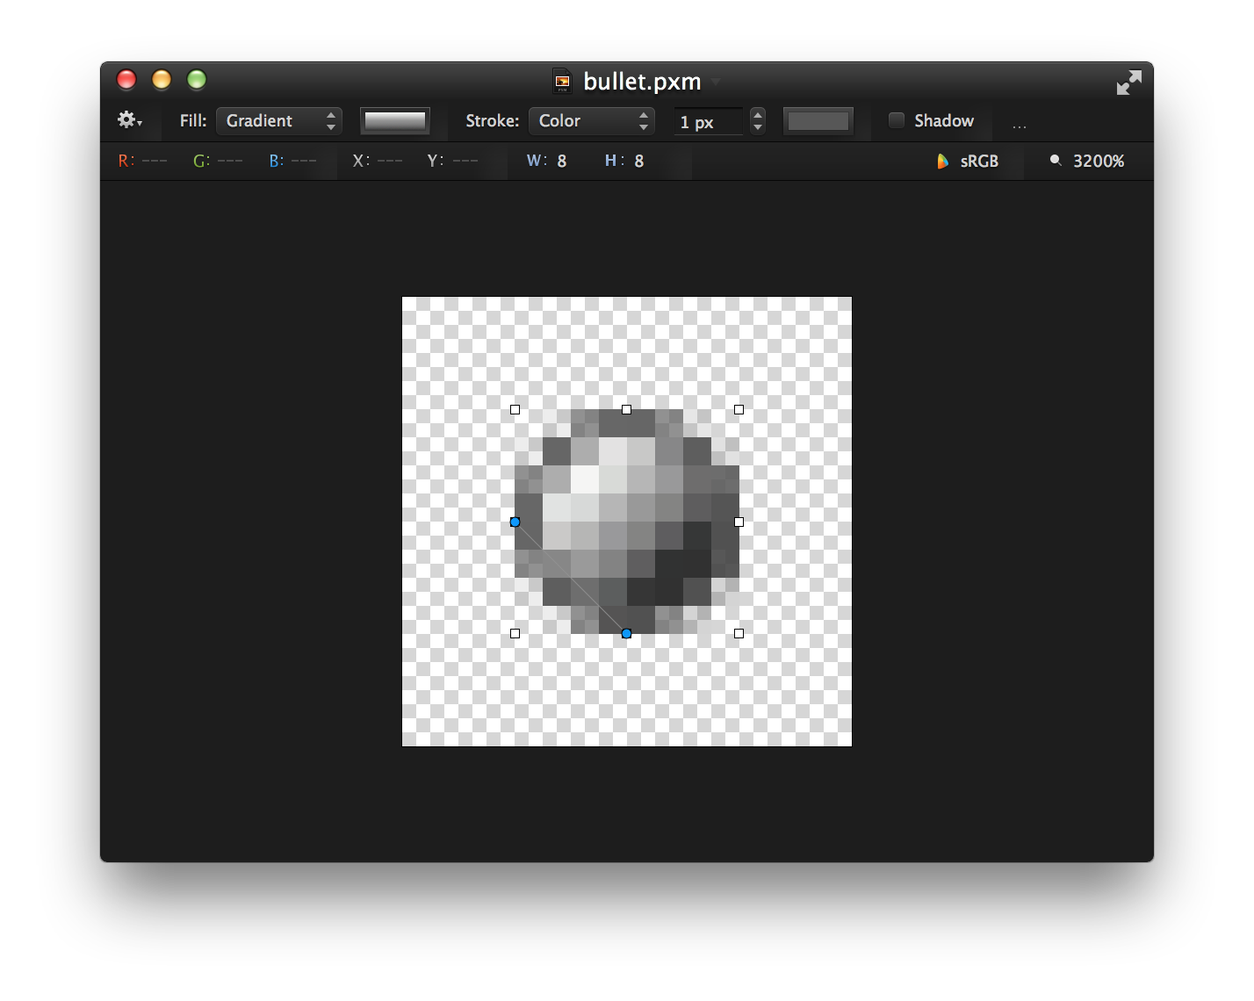
Task: Open the Stroke type dropdown
Action: click(x=591, y=120)
